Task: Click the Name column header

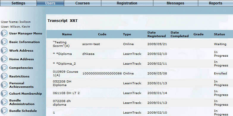Action: pos(67,34)
